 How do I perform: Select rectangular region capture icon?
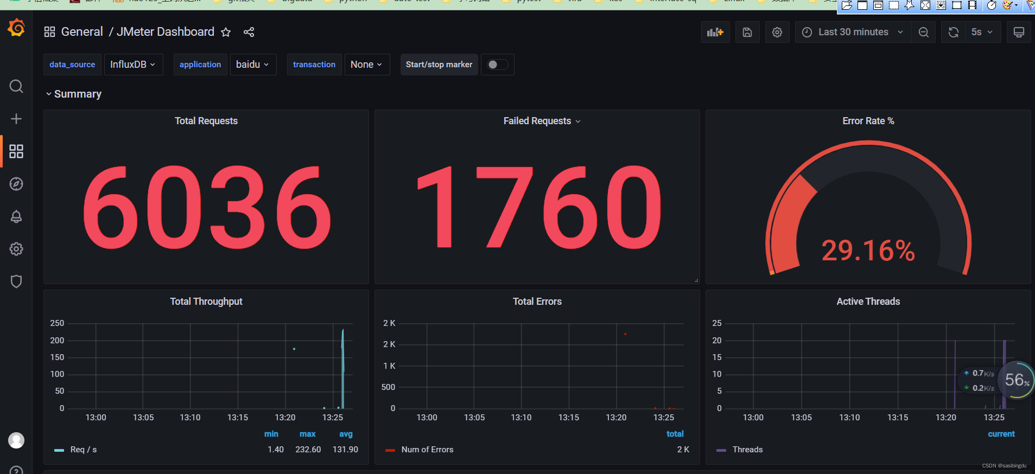pos(894,5)
